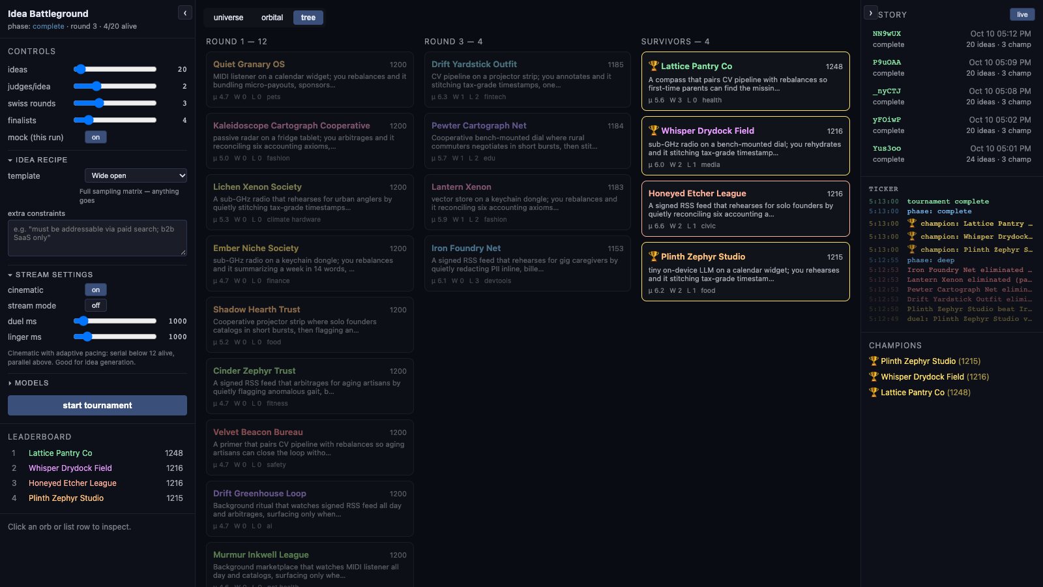Collapse Story panel with arrow button
The width and height of the screenshot is (1043, 587).
pyautogui.click(x=871, y=13)
